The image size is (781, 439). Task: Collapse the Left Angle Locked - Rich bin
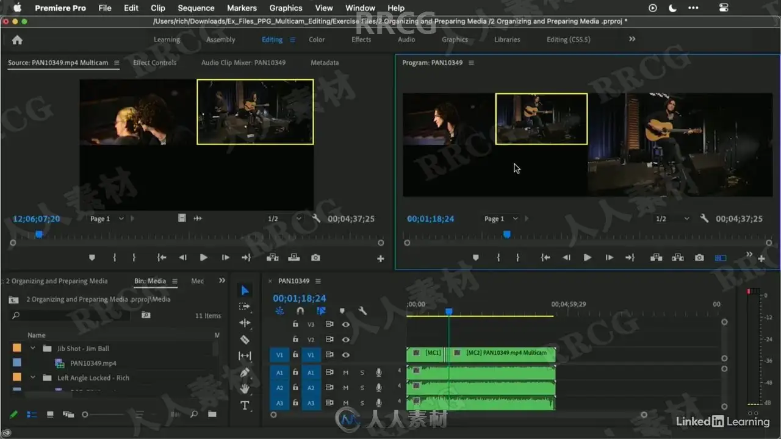click(33, 378)
